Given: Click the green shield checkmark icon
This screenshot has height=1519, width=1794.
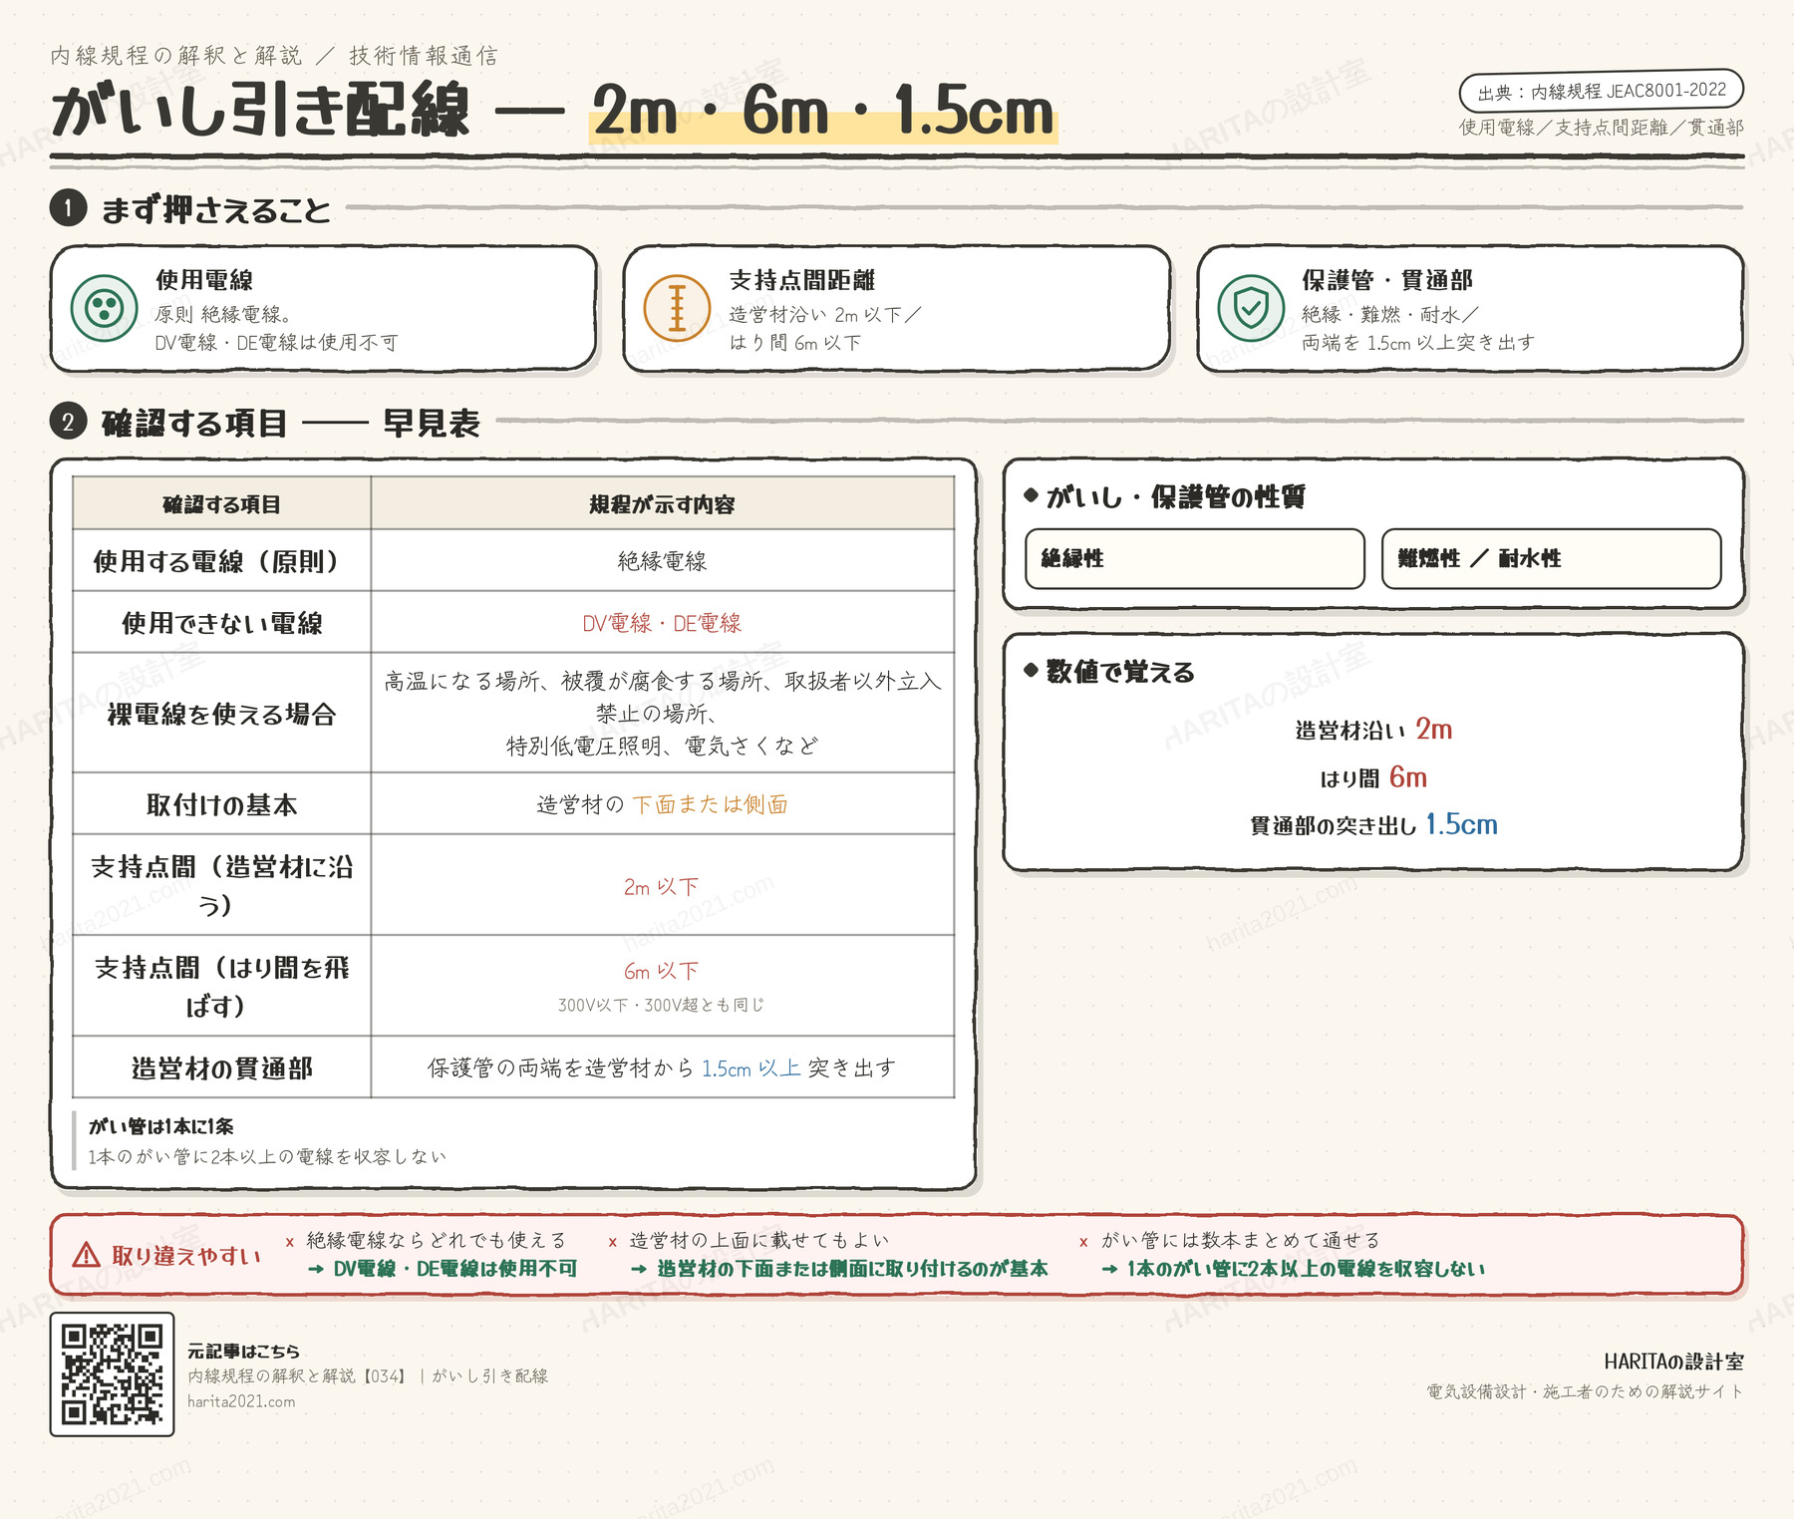Looking at the screenshot, I should coord(1251,308).
